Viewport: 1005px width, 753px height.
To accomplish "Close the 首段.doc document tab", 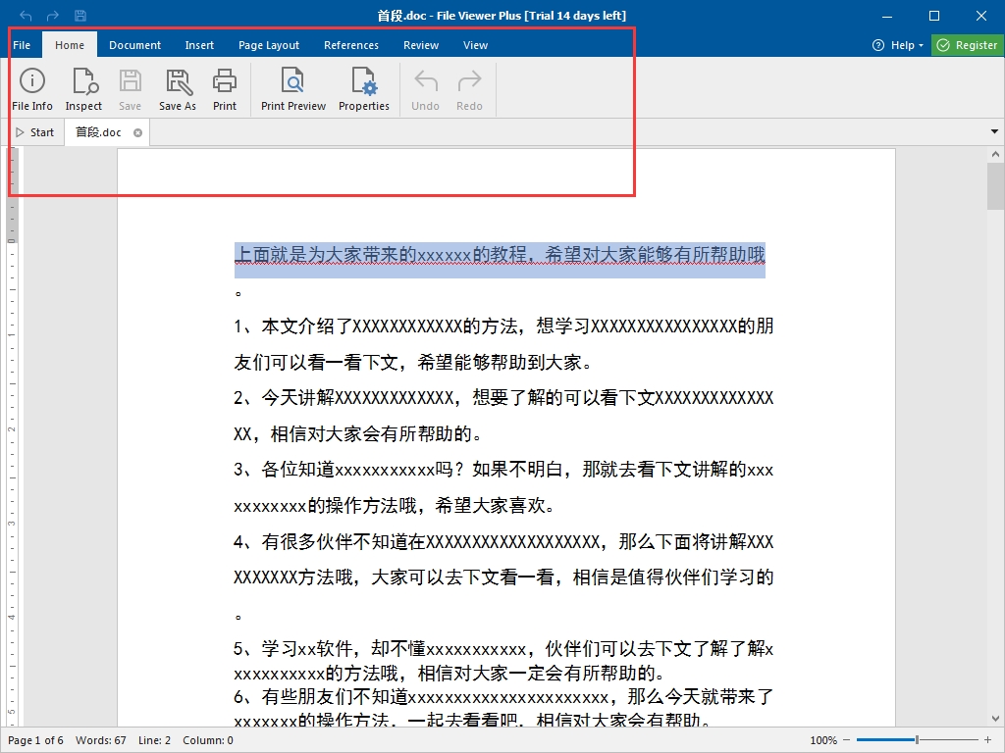I will (137, 132).
